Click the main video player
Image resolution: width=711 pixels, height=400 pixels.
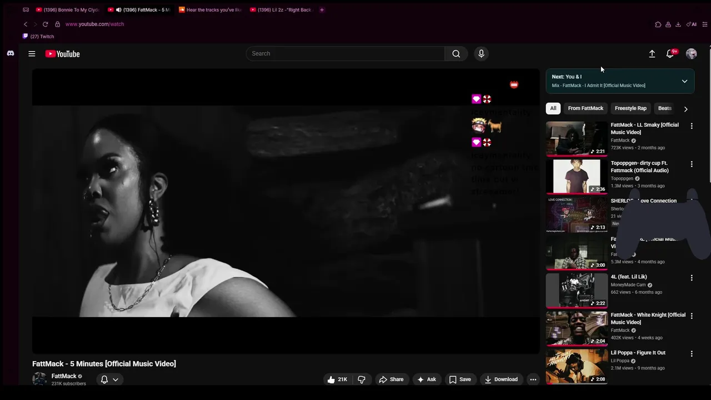point(286,211)
